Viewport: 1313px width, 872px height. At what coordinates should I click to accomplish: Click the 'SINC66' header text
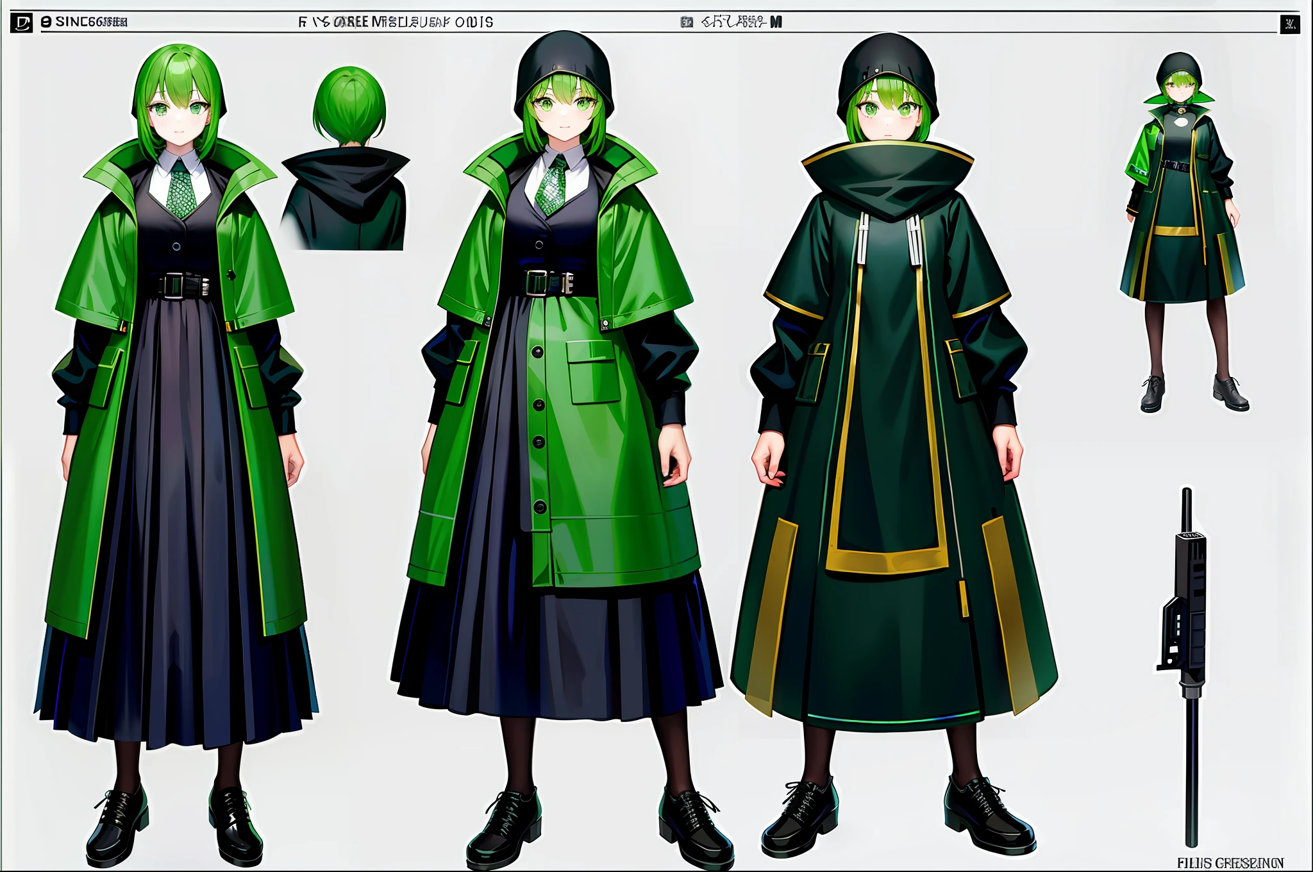tap(84, 22)
